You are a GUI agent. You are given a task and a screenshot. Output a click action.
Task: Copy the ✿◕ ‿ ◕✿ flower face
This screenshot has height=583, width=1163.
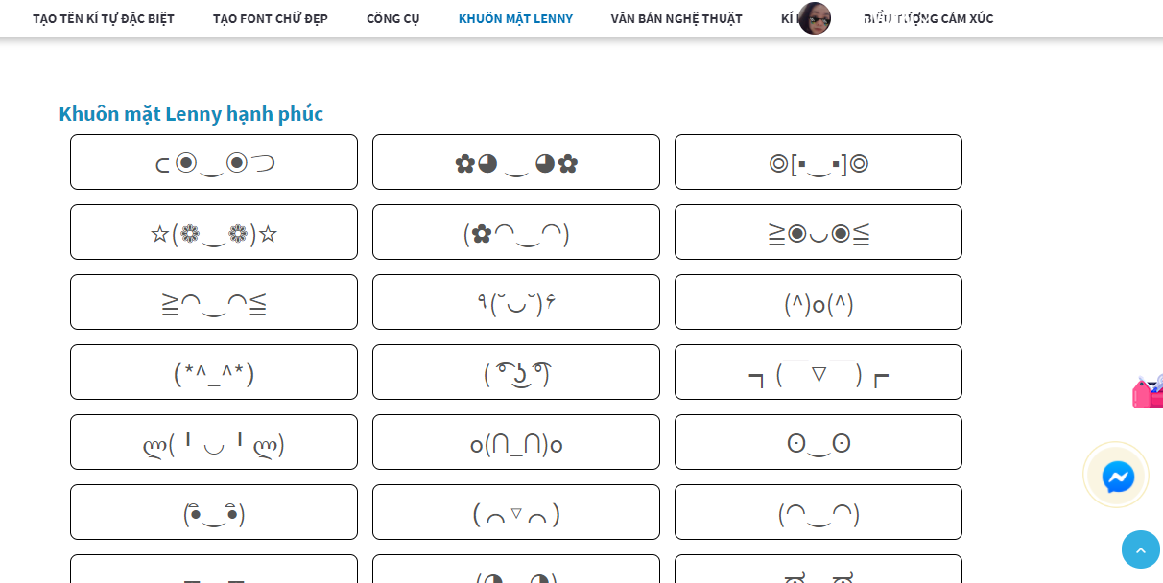tap(516, 163)
